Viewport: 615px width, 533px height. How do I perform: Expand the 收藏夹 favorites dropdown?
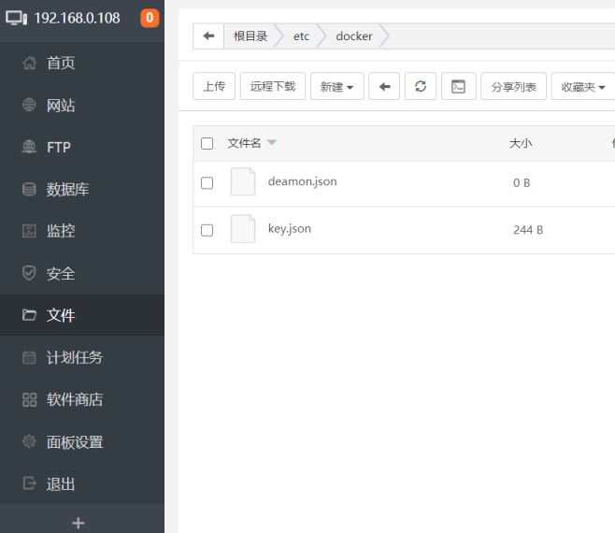pyautogui.click(x=583, y=86)
